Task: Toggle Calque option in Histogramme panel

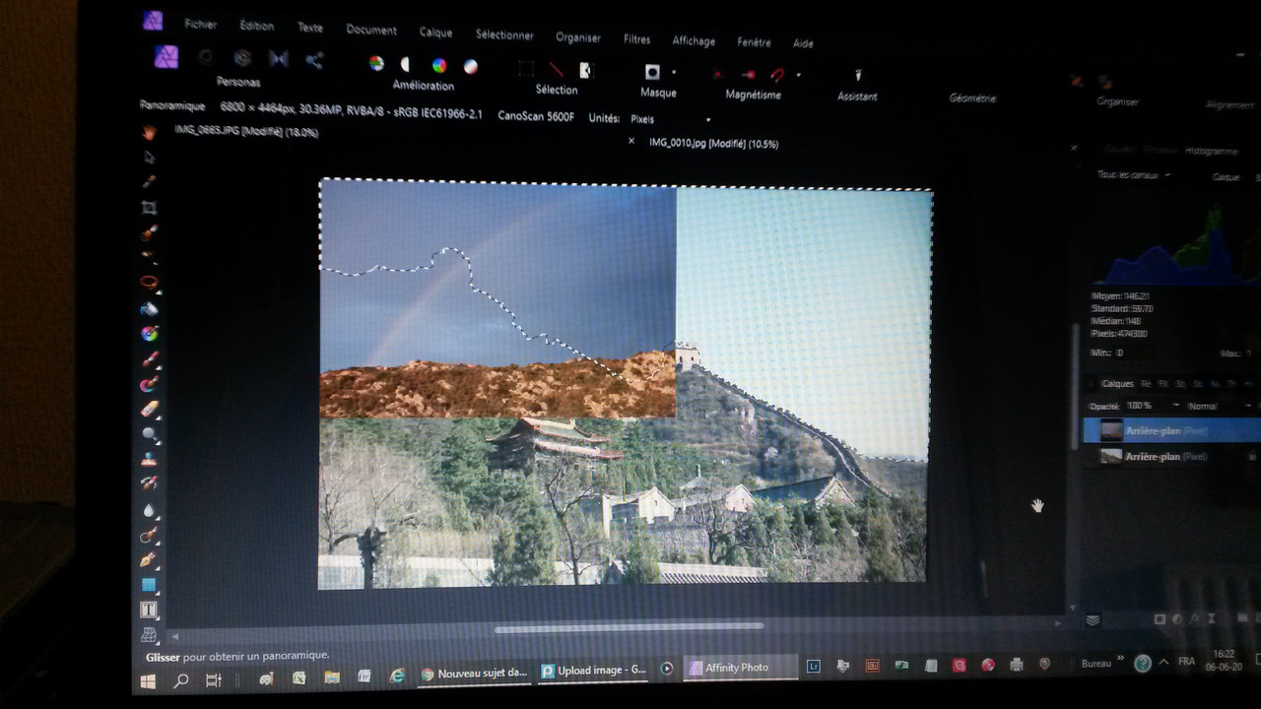Action: coord(1226,177)
